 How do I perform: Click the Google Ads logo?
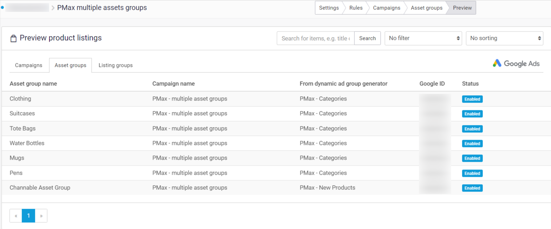(x=516, y=63)
